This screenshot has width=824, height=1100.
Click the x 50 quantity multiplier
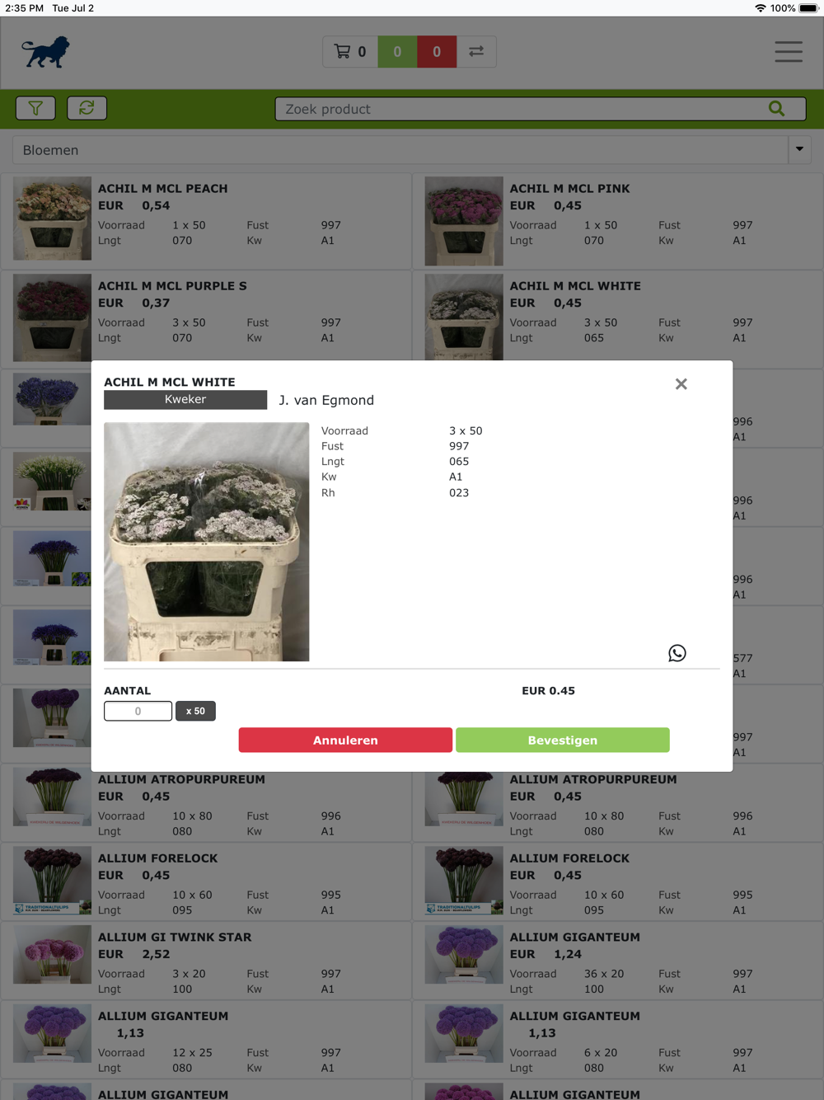pyautogui.click(x=195, y=711)
